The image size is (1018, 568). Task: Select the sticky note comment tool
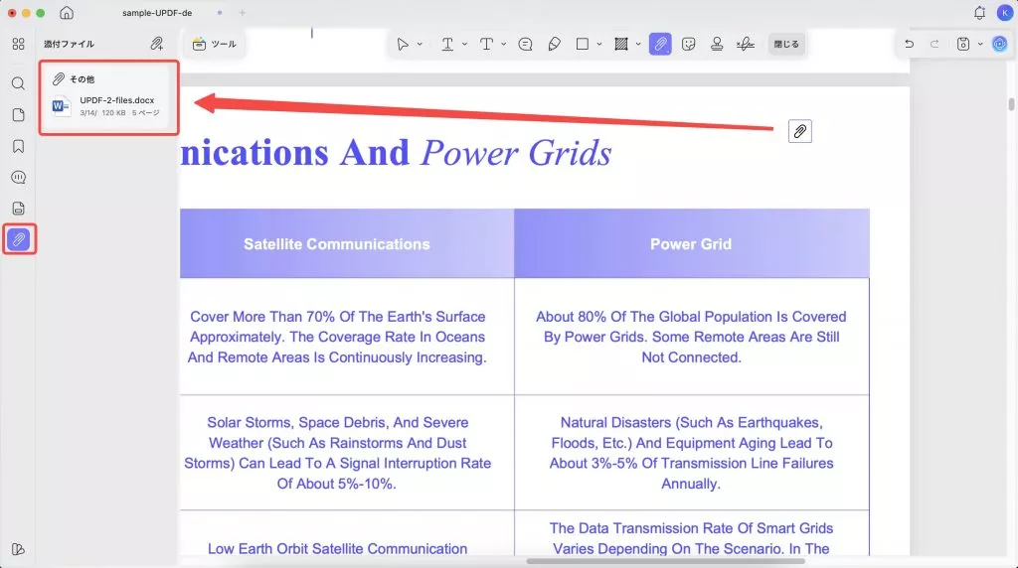pos(525,44)
